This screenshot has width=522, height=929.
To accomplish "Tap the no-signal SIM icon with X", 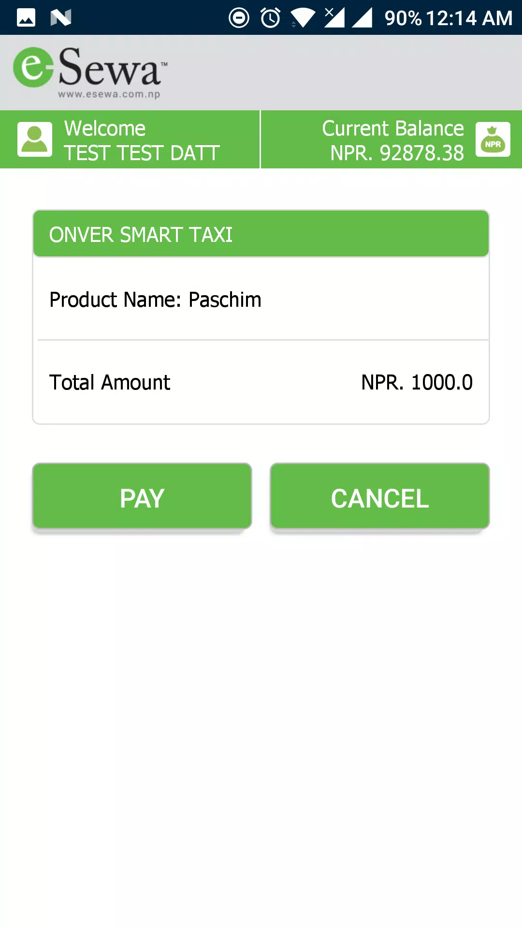I will [334, 17].
